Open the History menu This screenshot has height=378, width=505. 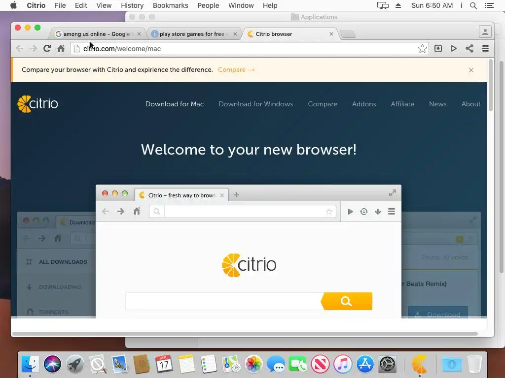(132, 5)
